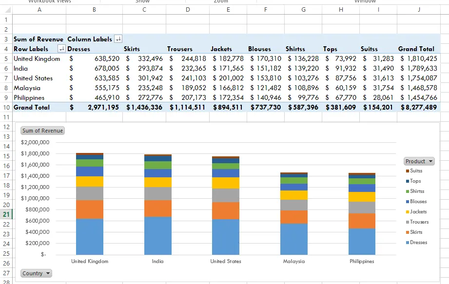Select column header B
The height and width of the screenshot is (284, 449).
[94, 9]
